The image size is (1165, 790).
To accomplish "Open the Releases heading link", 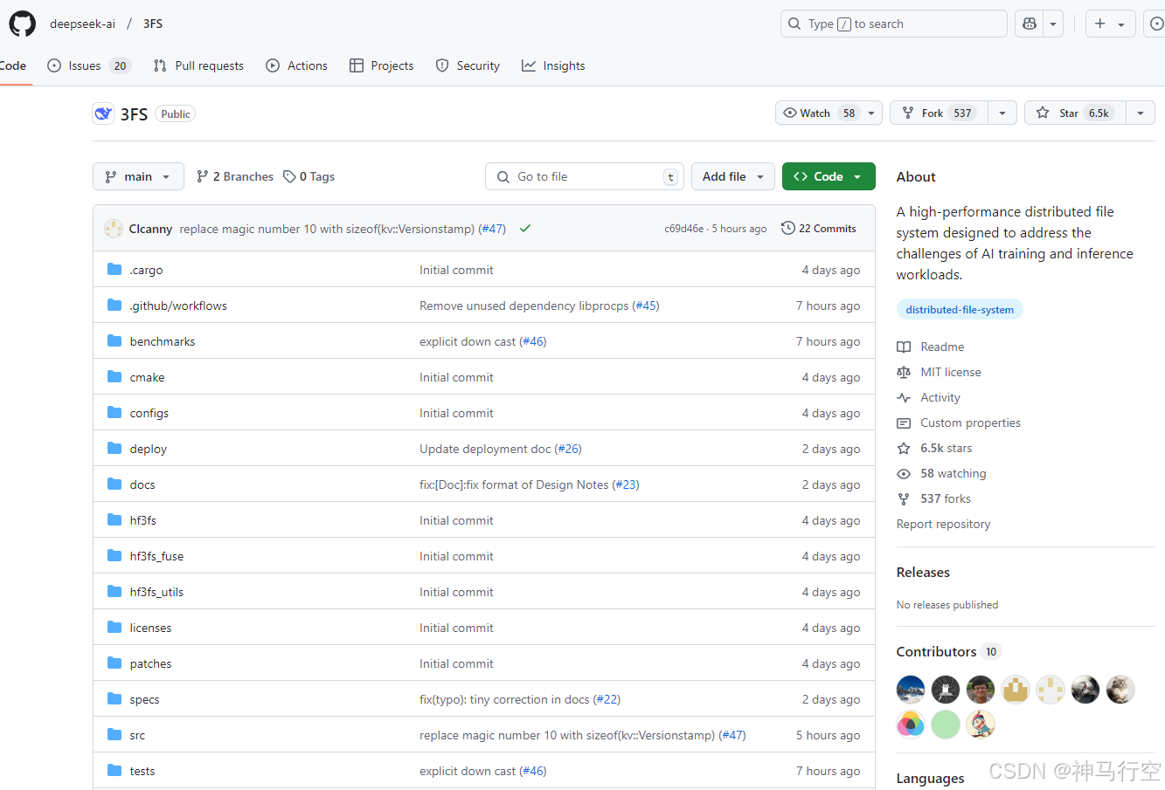I will pos(923,573).
